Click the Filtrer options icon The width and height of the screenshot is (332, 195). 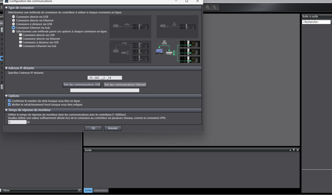coord(79,190)
